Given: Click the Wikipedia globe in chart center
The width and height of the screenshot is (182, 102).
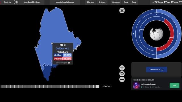Looking at the screenshot, I should click(x=156, y=34).
